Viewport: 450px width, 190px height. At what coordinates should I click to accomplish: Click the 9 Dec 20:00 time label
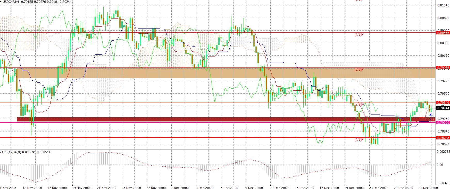(x=254, y=188)
